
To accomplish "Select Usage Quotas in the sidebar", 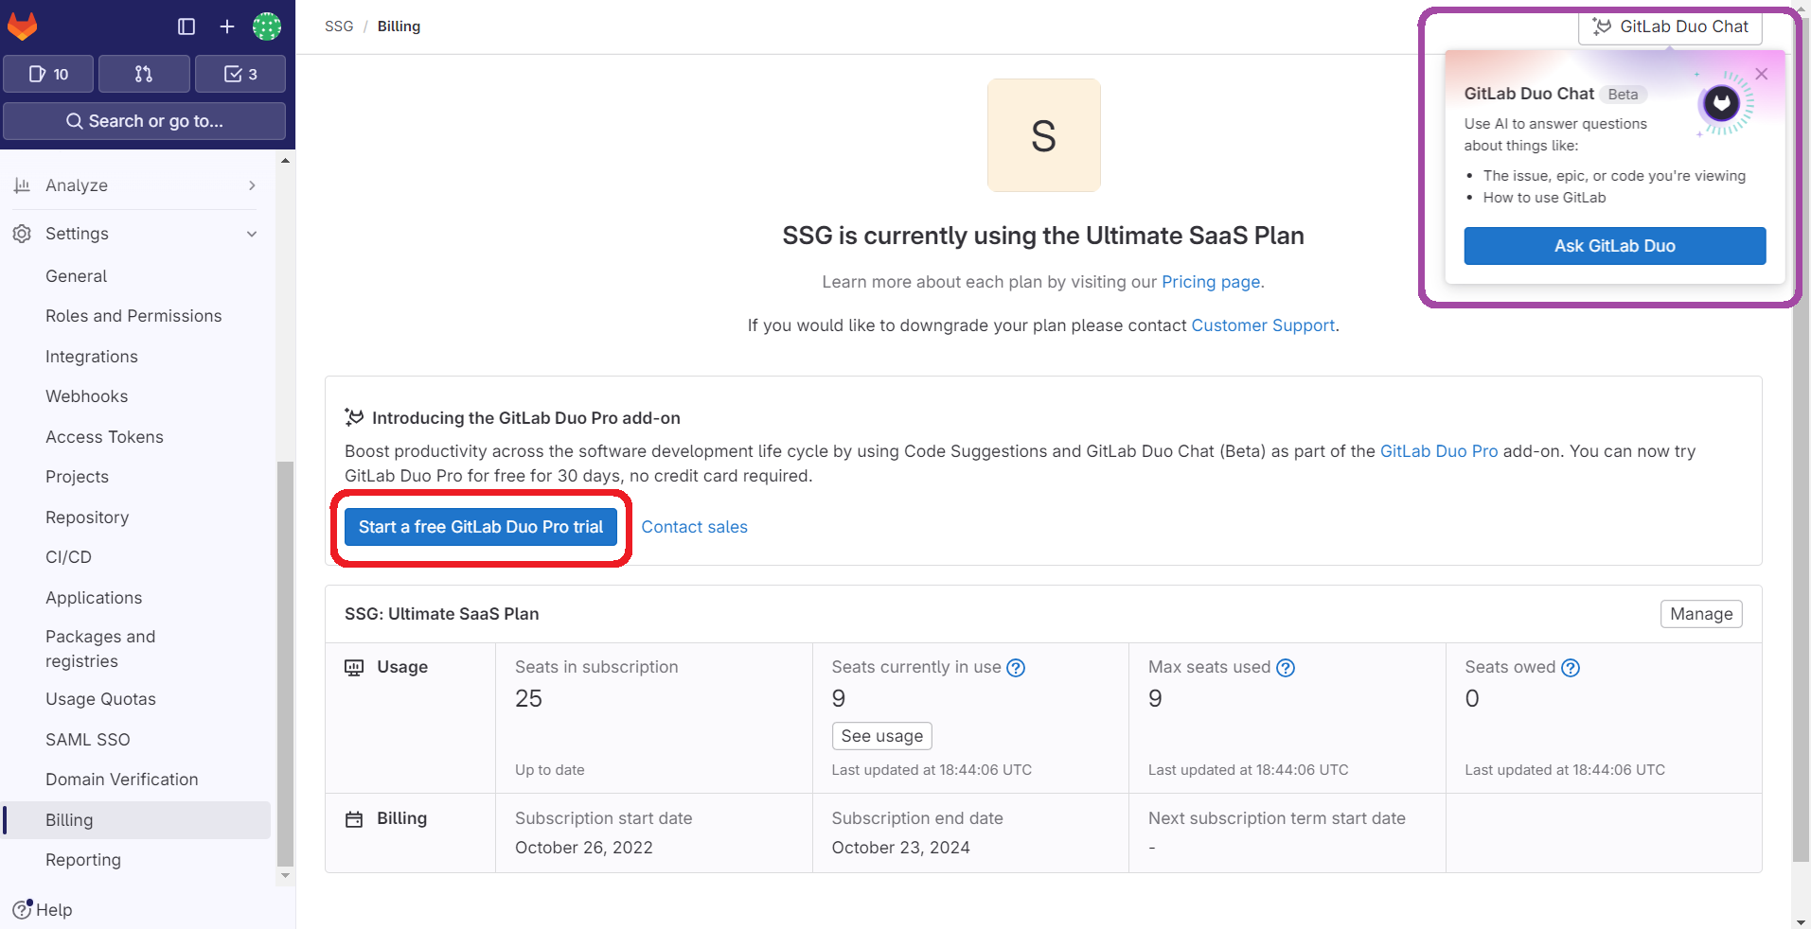I will coord(100,698).
